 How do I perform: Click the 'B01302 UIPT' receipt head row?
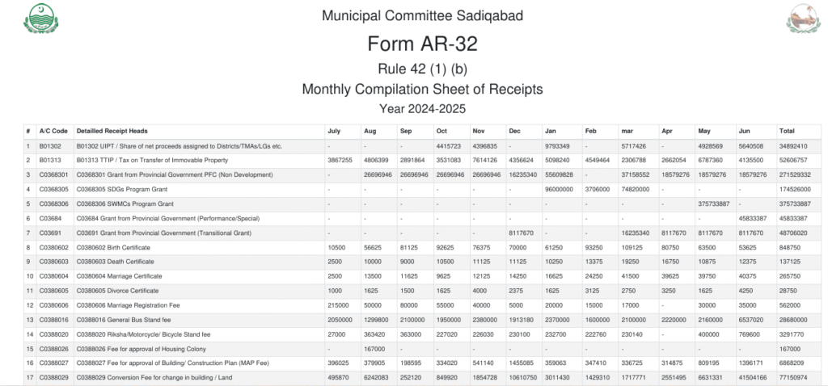179,146
